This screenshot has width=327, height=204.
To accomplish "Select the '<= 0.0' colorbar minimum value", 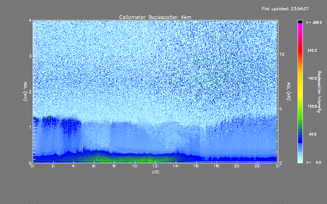I will [314, 162].
